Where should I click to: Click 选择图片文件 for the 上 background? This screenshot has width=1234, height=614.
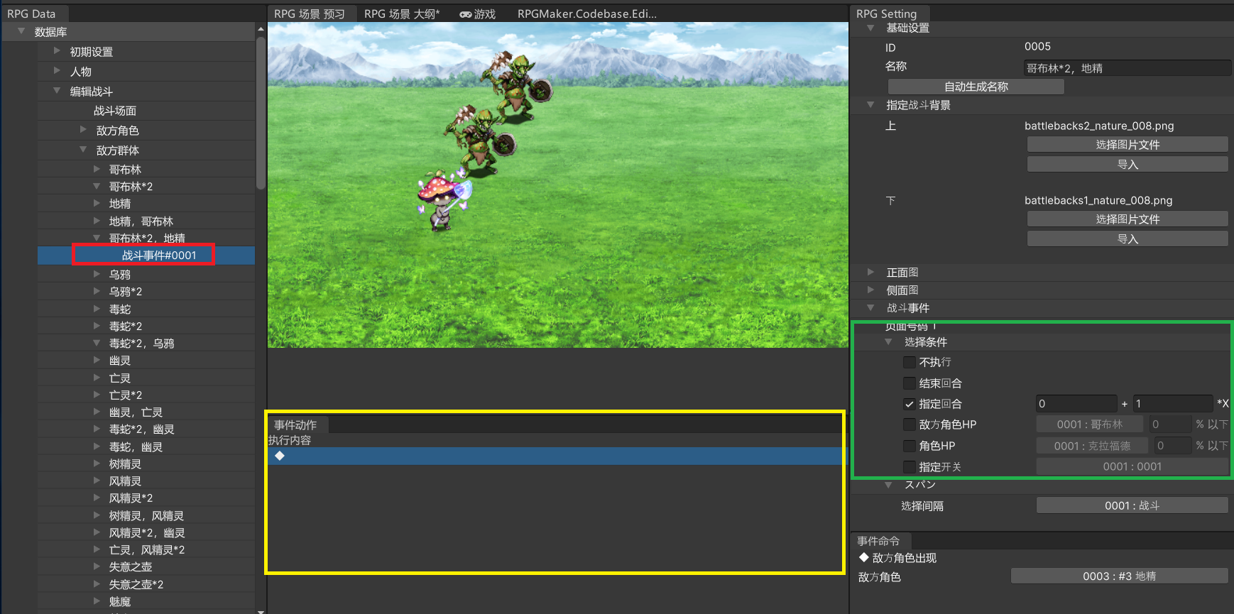pyautogui.click(x=1127, y=145)
